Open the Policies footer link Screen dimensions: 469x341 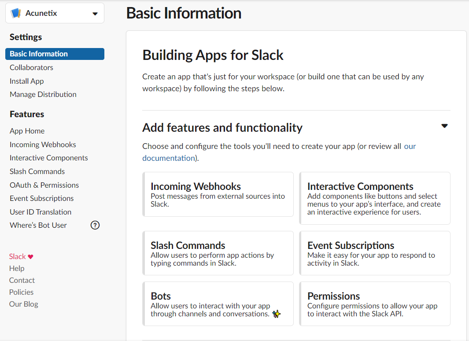tap(21, 292)
